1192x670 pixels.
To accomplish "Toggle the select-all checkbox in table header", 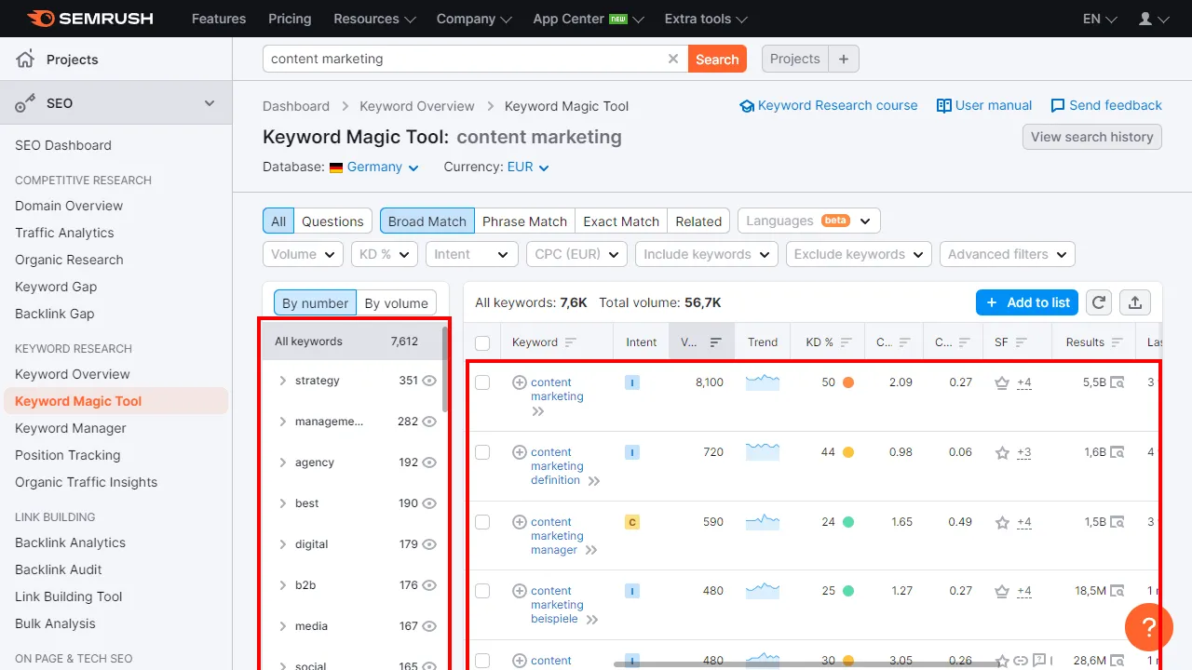I will [x=482, y=343].
